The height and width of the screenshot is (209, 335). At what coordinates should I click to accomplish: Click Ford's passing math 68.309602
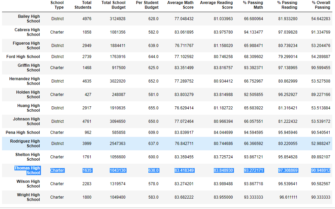254,57
